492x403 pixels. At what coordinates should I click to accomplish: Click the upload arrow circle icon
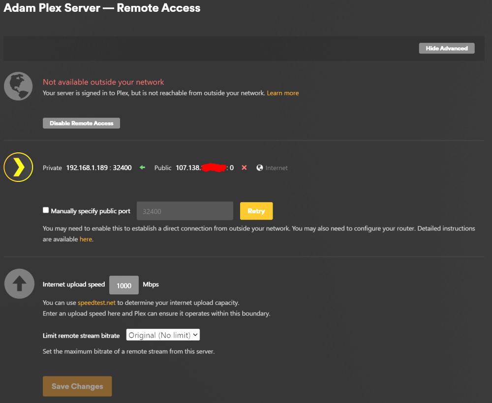pyautogui.click(x=19, y=284)
